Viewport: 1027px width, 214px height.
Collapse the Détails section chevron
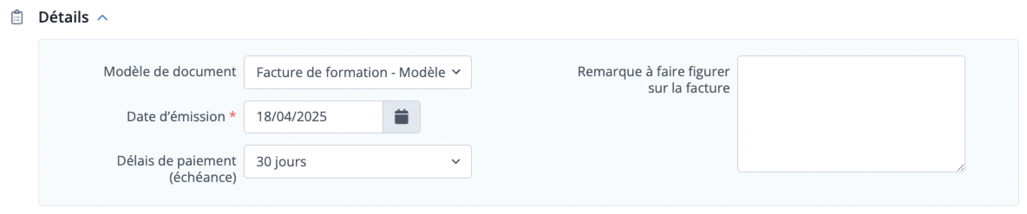(x=102, y=18)
